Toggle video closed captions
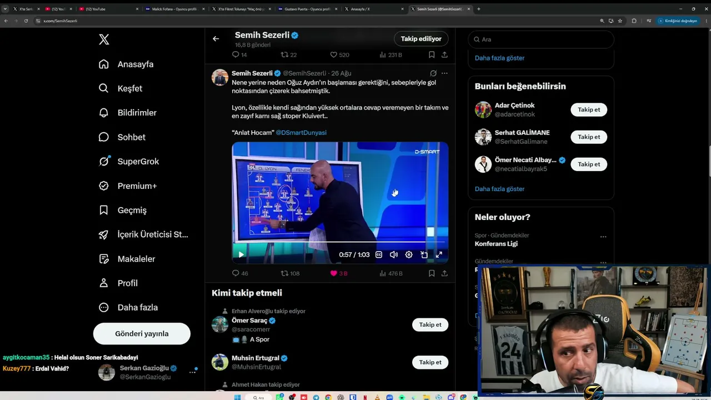 [379, 254]
